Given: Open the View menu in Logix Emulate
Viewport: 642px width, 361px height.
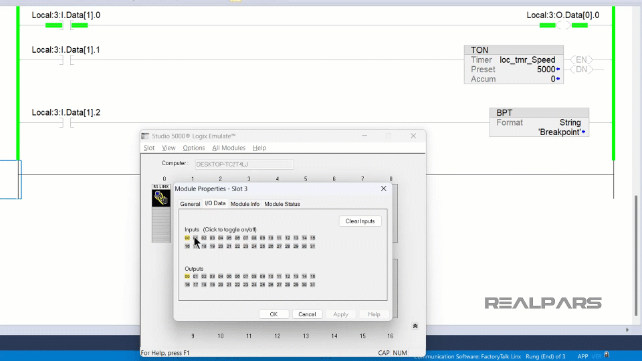Looking at the screenshot, I should pos(169,148).
